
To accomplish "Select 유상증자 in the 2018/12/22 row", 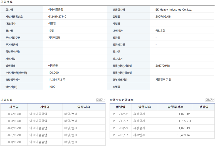I will (139, 114).
